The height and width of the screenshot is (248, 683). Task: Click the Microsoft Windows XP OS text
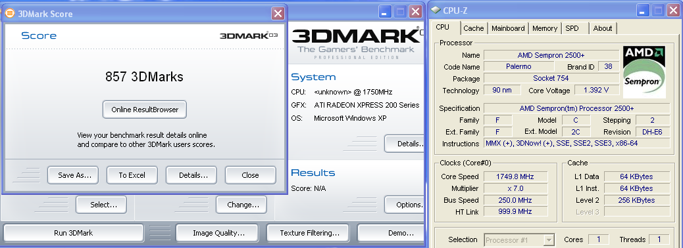pyautogui.click(x=350, y=117)
